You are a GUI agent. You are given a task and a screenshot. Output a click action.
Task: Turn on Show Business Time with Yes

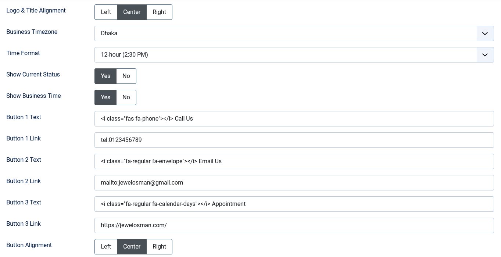(105, 97)
